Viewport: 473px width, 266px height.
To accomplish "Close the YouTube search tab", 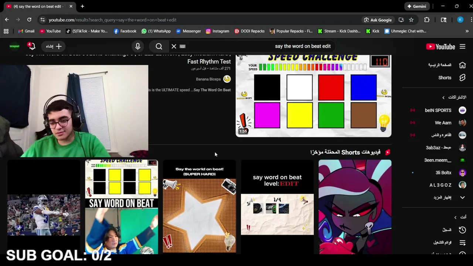I will tap(71, 6).
